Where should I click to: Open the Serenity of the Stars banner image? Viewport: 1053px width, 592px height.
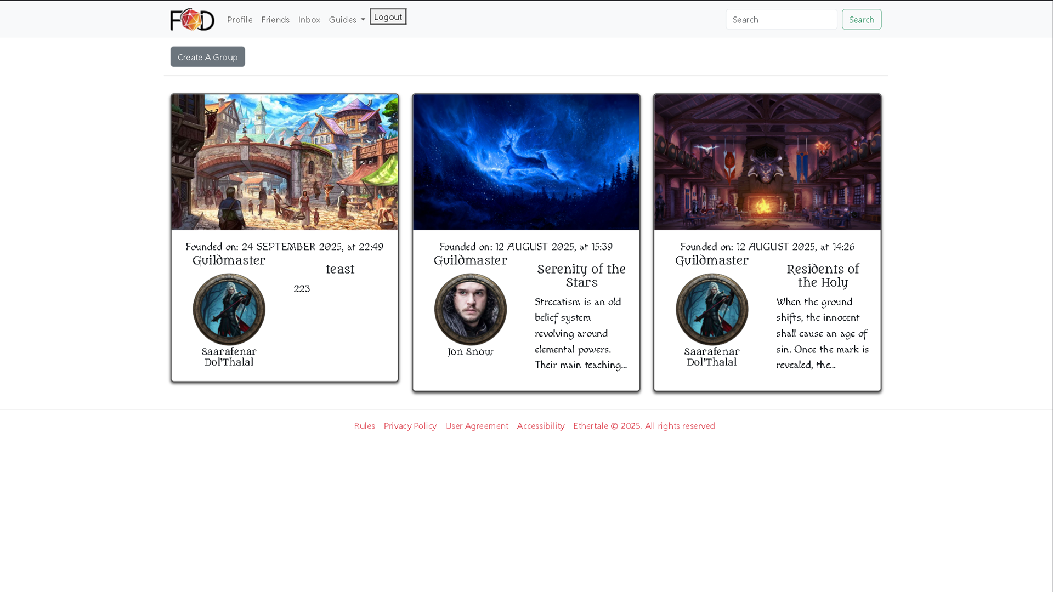[525, 162]
